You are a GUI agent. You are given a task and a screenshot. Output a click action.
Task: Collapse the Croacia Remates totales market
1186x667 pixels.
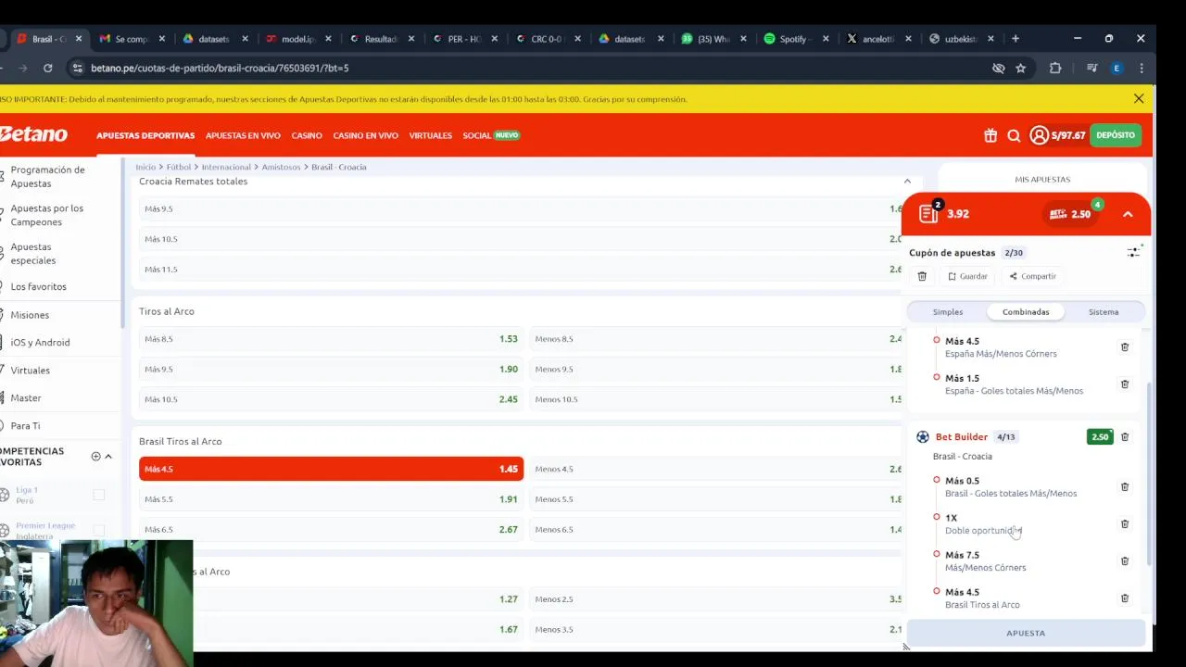[907, 181]
